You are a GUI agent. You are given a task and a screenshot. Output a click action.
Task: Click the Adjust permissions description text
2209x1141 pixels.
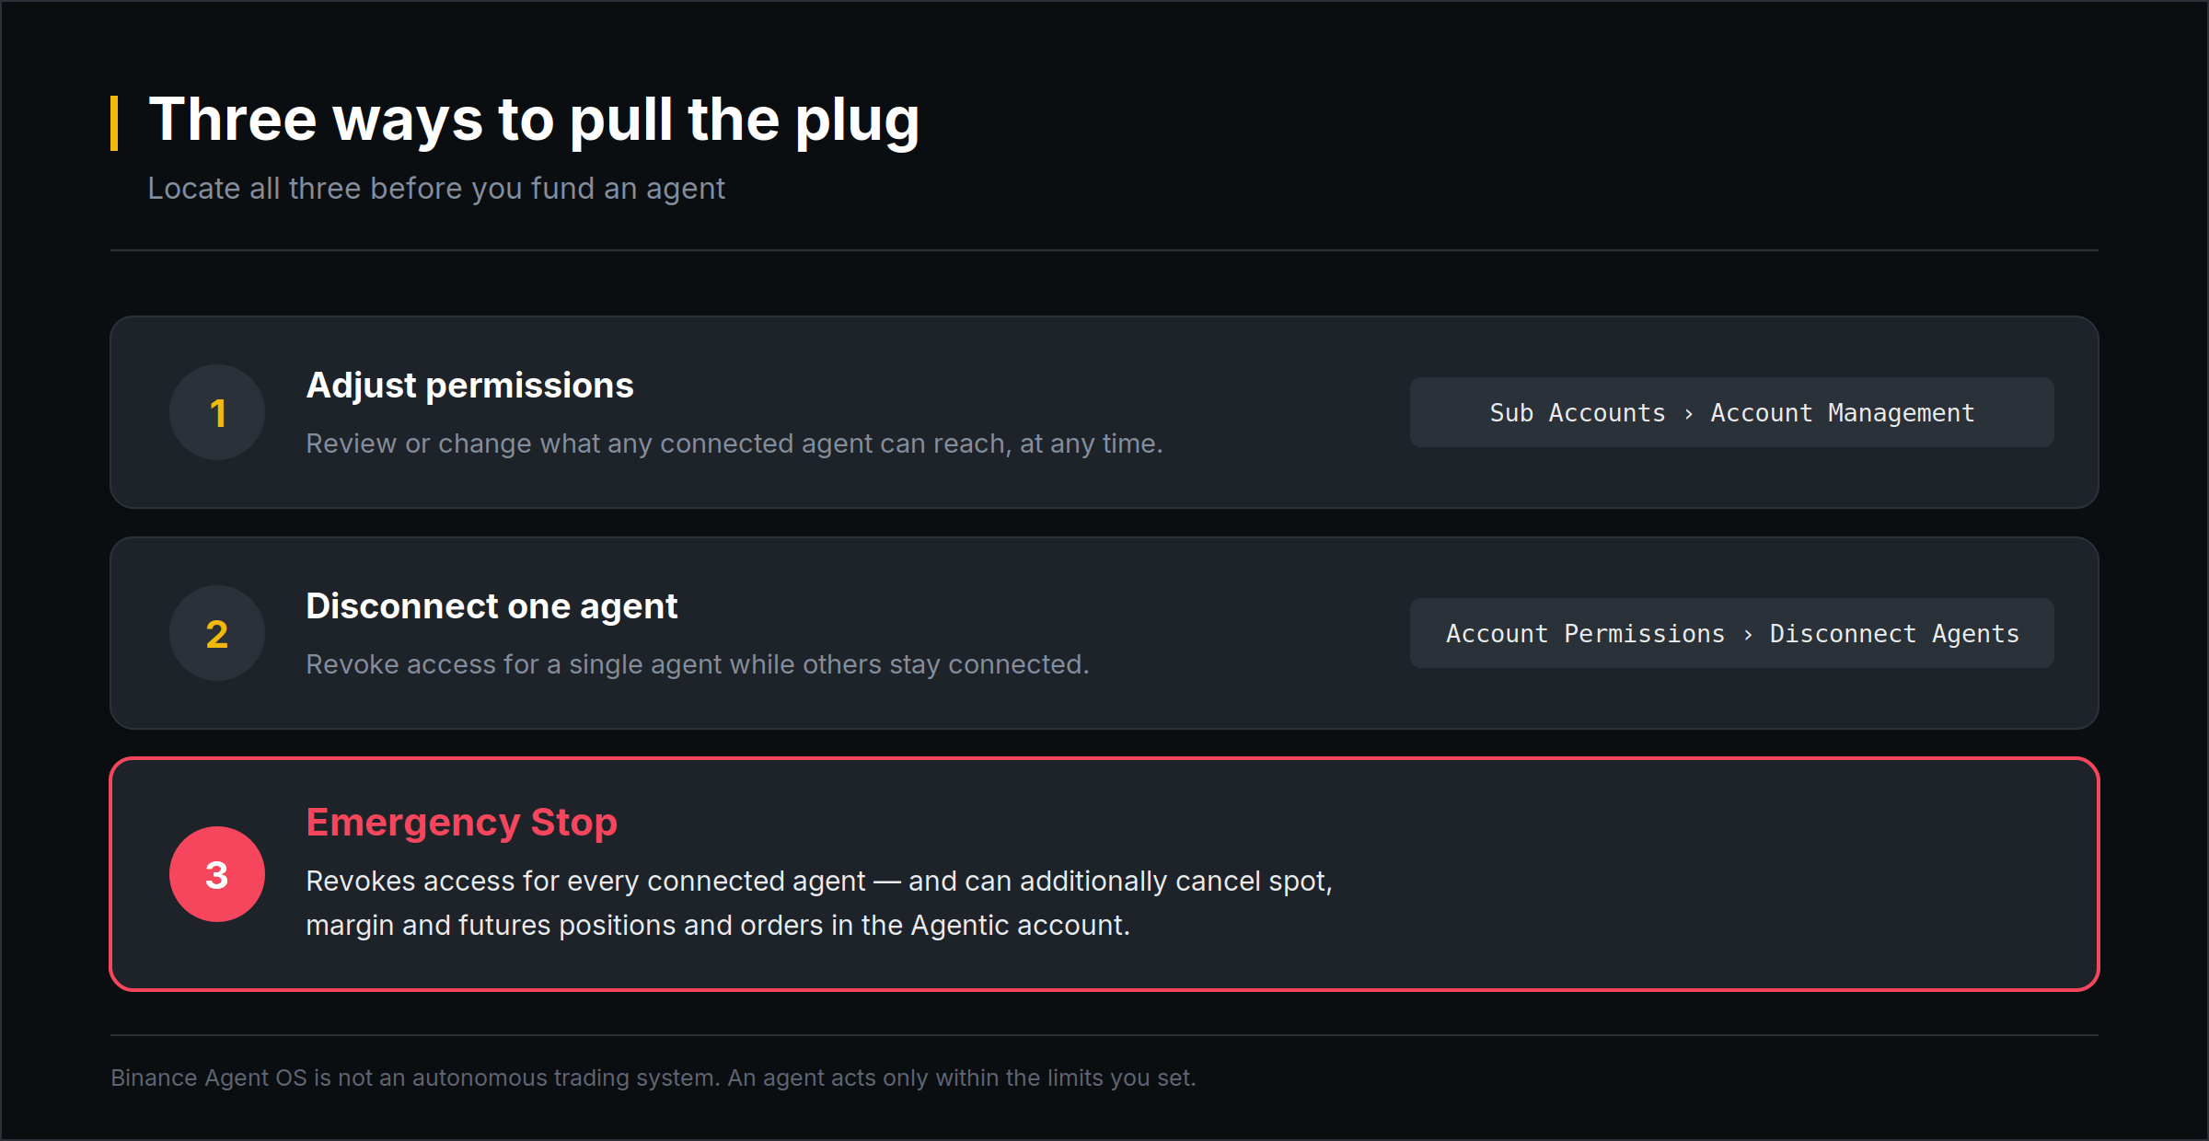pyautogui.click(x=734, y=444)
